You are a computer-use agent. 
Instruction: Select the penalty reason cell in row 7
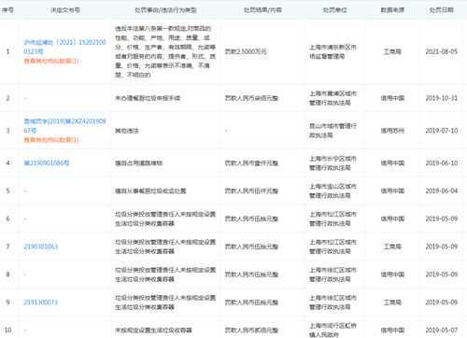pyautogui.click(x=165, y=246)
